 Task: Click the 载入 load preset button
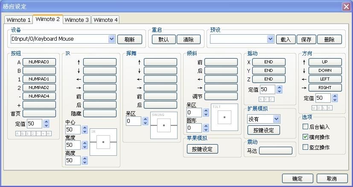[x=286, y=39]
